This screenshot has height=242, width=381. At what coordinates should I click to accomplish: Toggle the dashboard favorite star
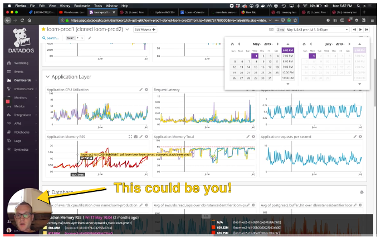click(43, 29)
